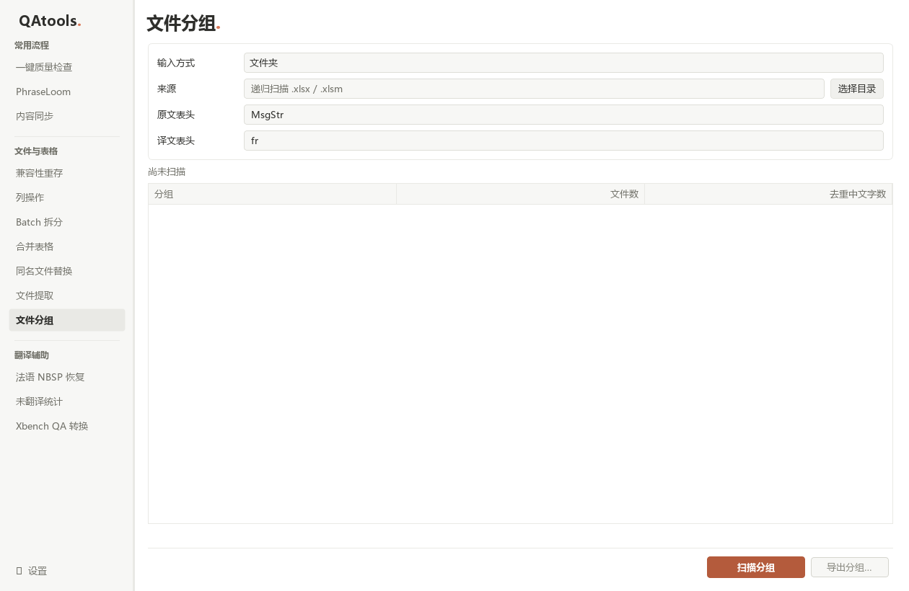This screenshot has width=909, height=591.
Task: Click the 原文表头 field with MsgStr
Action: pos(563,115)
